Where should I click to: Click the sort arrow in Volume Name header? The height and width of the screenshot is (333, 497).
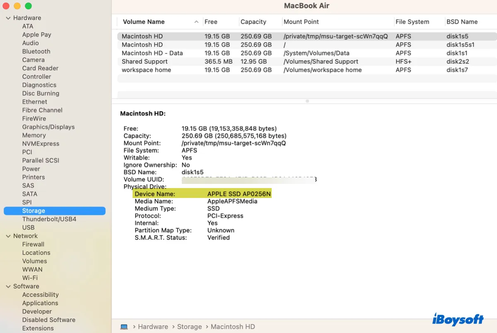tap(196, 22)
